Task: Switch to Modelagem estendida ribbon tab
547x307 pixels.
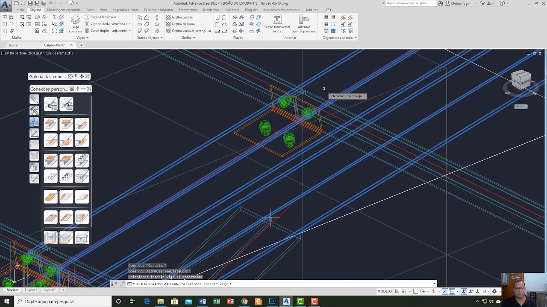Action: (64, 10)
